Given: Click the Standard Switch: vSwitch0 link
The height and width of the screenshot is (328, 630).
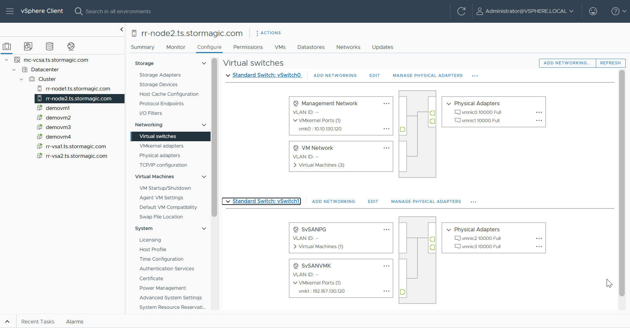Looking at the screenshot, I should click(x=267, y=75).
